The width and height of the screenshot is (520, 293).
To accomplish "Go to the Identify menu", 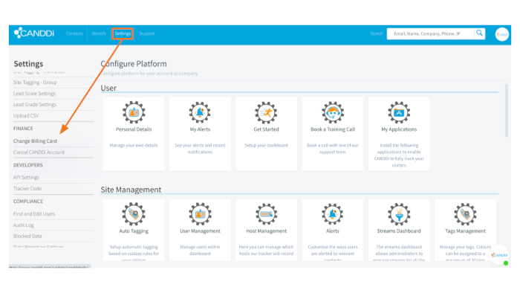I will coord(99,33).
